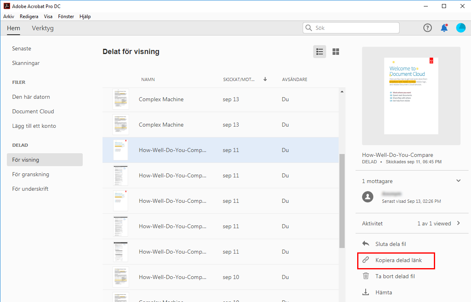Collapse the 1 mottagare section
This screenshot has width=471, height=302.
pyautogui.click(x=458, y=181)
